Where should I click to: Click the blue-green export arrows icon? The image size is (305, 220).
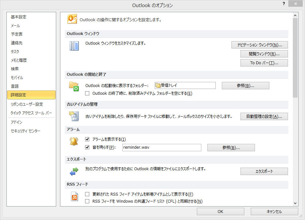click(74, 172)
